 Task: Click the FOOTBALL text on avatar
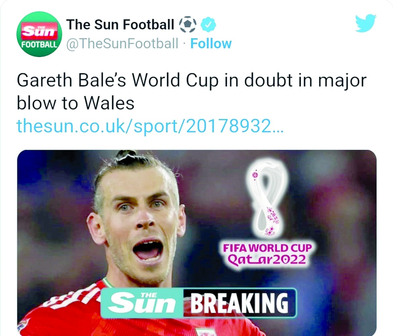tap(39, 45)
